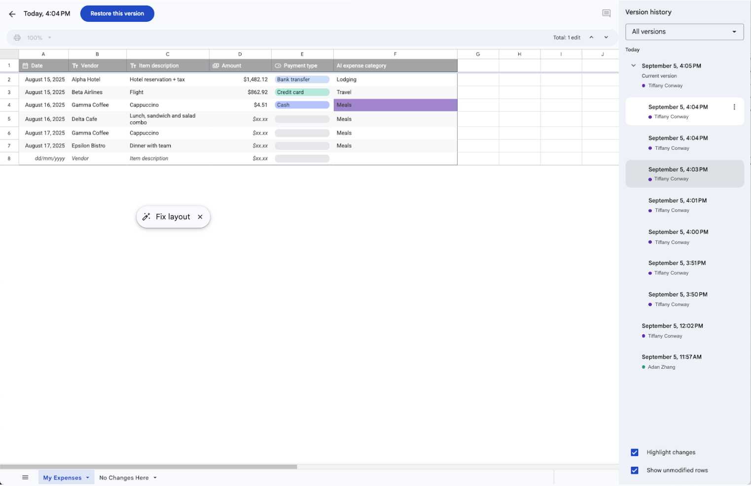Uncheck the Highlight changes checkbox
This screenshot has height=486, width=751.
pyautogui.click(x=634, y=452)
